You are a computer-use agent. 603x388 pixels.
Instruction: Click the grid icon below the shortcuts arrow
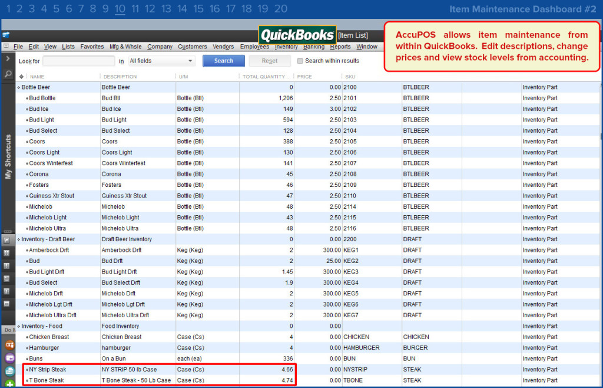6,254
